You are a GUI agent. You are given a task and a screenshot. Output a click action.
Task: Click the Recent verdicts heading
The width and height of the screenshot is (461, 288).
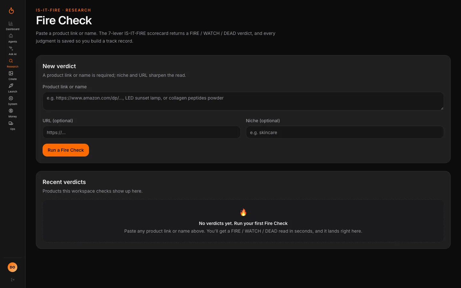coord(64,182)
